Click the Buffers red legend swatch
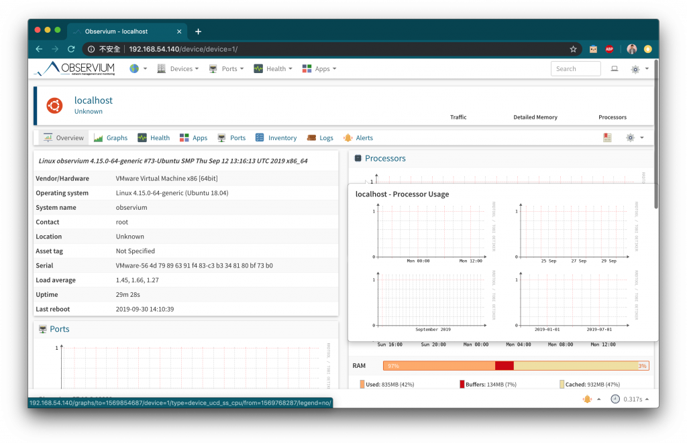This screenshot has height=445, width=687. pos(462,384)
